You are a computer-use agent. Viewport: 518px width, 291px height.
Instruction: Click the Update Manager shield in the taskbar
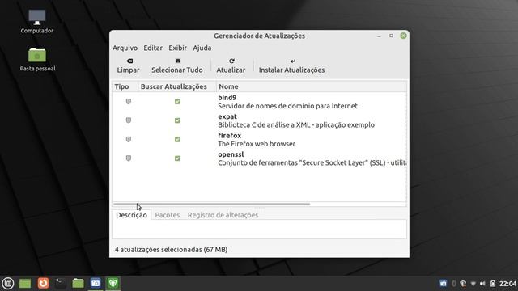click(113, 283)
